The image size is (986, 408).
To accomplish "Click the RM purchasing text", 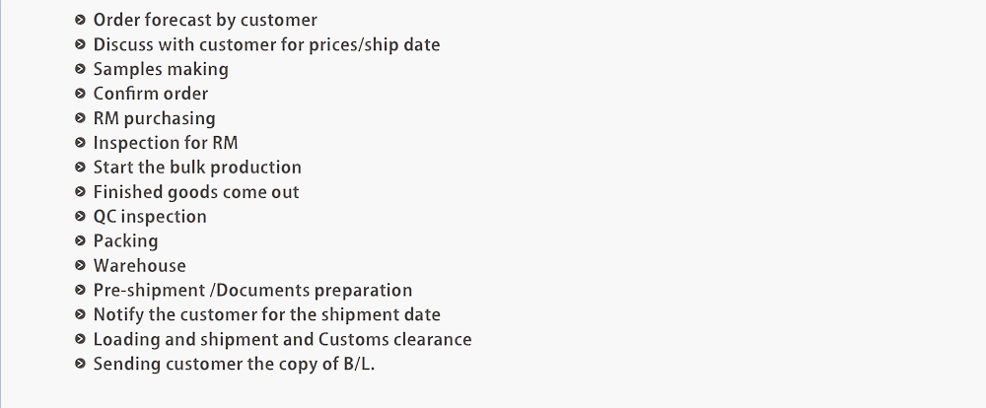I will click(154, 118).
